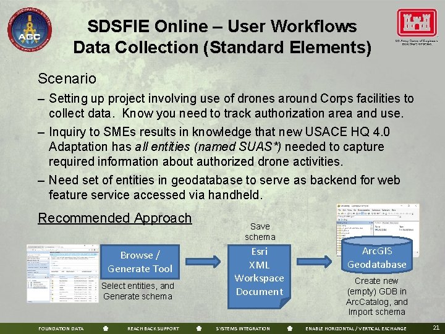This screenshot has height=334, width=445.
Task: Click the 'Browse / Generate Tool' box
Action: 140,262
